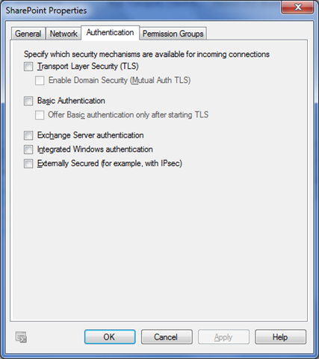319x359 pixels.
Task: Toggle Offer Basic authentication only after TLS
Action: tap(40, 115)
